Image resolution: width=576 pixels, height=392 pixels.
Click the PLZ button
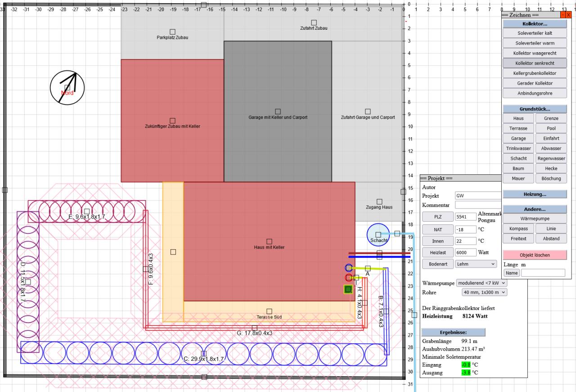(x=438, y=217)
